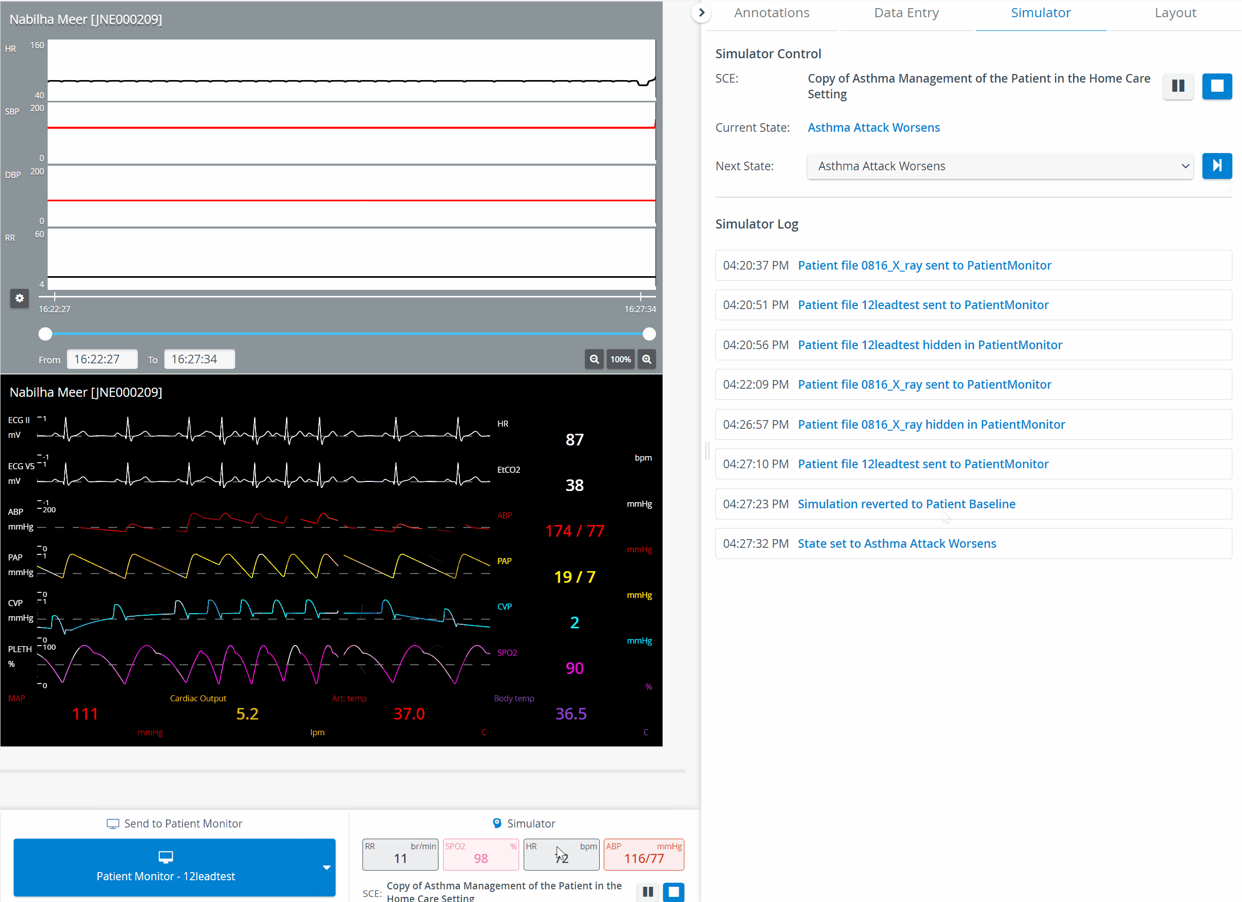Click the 16:27:34 timeline end marker

pyautogui.click(x=640, y=296)
